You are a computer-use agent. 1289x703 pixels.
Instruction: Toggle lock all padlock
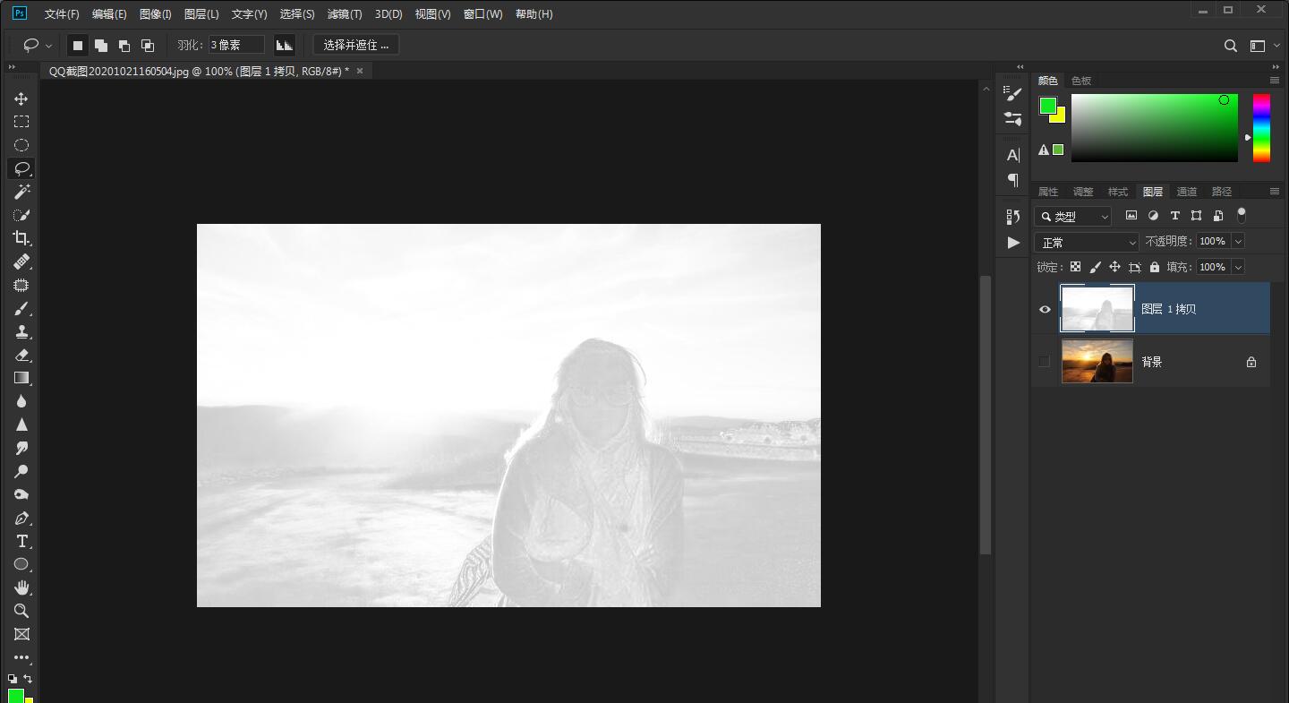pos(1155,267)
